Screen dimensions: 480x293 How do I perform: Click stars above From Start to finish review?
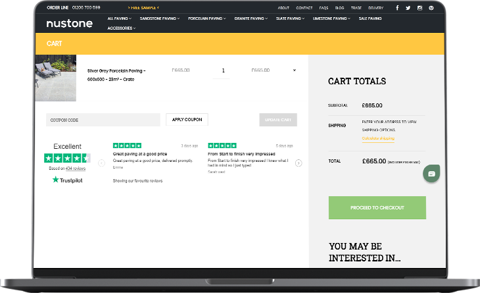(222, 146)
